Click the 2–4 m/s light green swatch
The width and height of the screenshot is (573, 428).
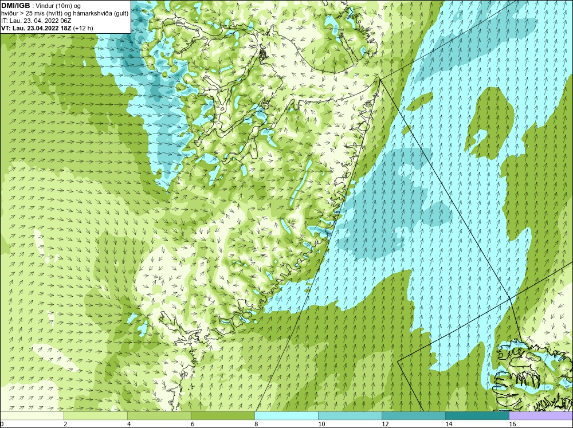tap(95, 415)
